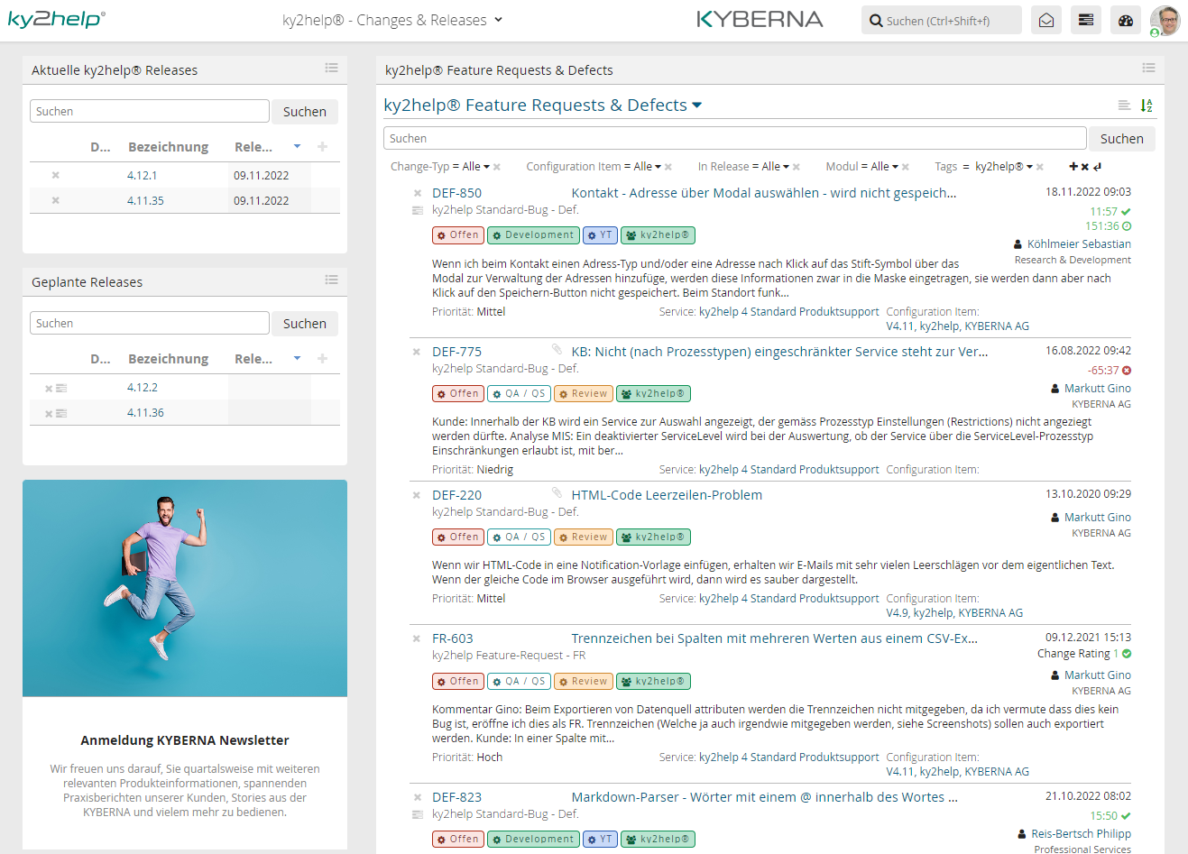The width and height of the screenshot is (1188, 854).
Task: Open planned release 4.12.2 link
Action: tap(143, 388)
